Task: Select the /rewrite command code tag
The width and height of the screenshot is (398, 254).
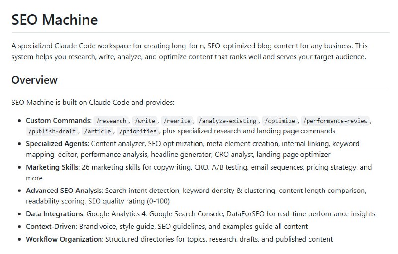Action: pyautogui.click(x=178, y=121)
